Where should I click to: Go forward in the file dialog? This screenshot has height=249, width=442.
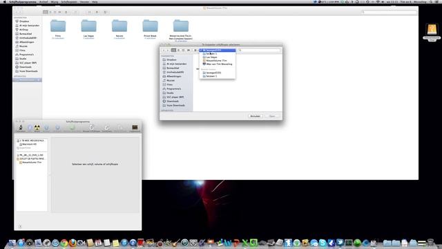click(168, 50)
